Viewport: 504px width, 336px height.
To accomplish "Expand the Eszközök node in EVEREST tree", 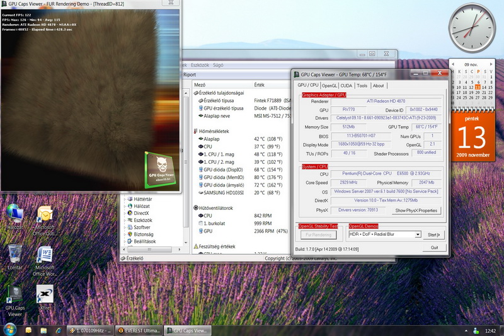I will [125, 220].
